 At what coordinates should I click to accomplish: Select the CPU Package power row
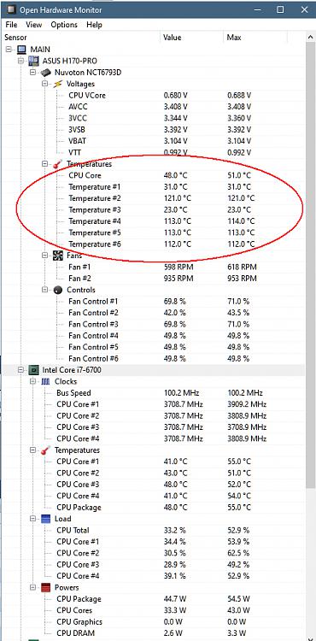tap(153, 599)
